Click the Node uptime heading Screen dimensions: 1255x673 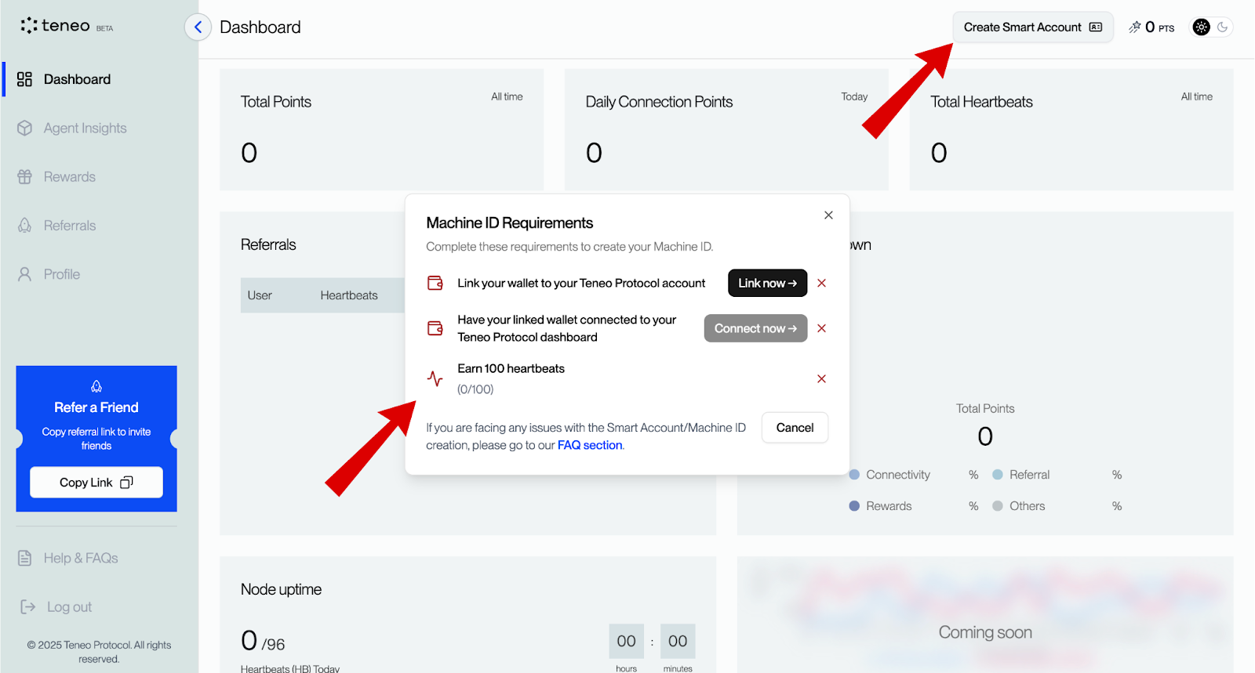(x=281, y=589)
